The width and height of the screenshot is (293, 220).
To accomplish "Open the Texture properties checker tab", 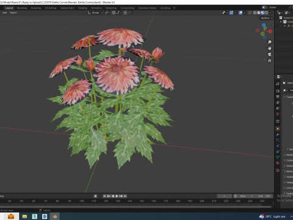I will 278,170.
